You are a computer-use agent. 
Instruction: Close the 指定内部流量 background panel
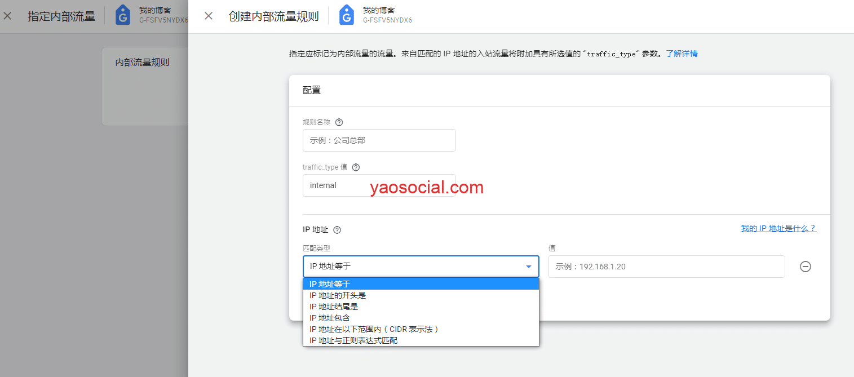[7, 16]
